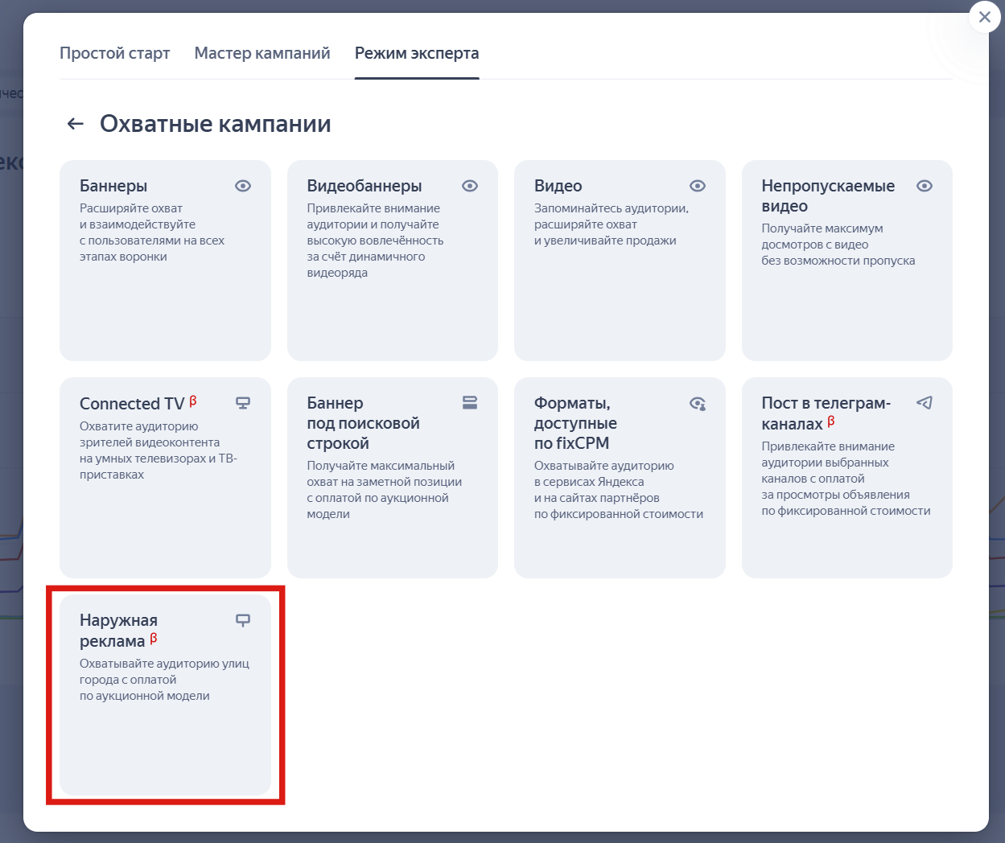Click the fixCPM formats eye icon
The height and width of the screenshot is (843, 1005).
point(698,404)
